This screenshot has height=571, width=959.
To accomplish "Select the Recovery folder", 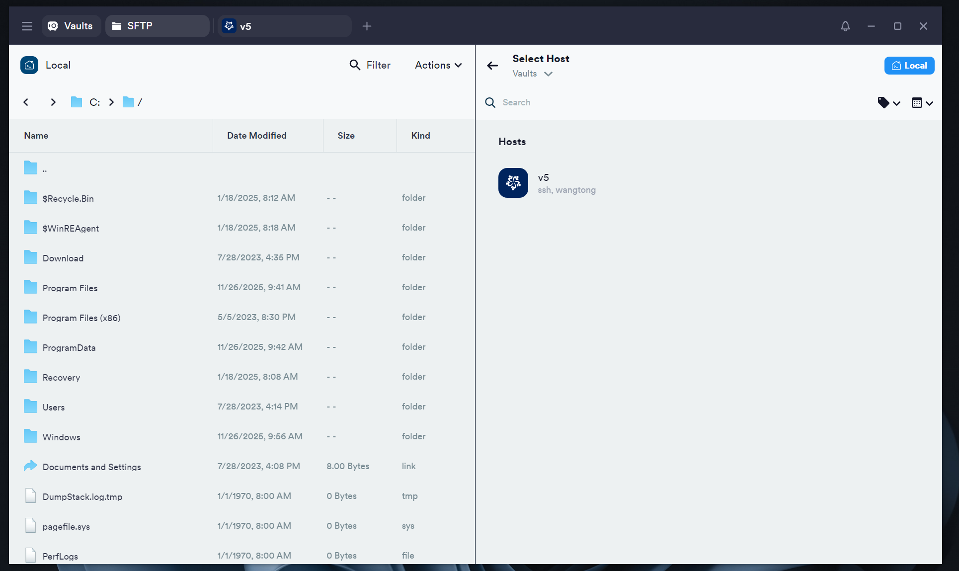I will click(x=242, y=377).
